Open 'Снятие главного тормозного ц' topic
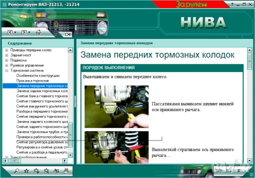The height and width of the screenshot is (178, 255). coord(42,101)
